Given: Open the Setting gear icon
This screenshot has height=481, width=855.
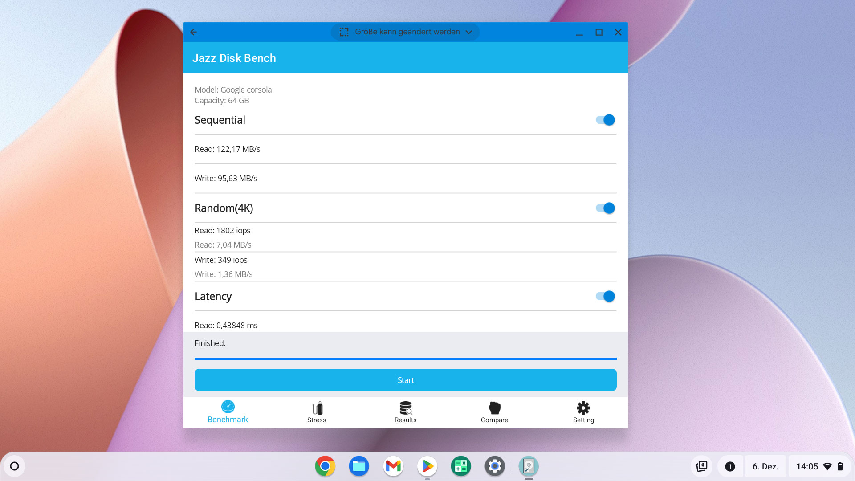Looking at the screenshot, I should [x=583, y=408].
